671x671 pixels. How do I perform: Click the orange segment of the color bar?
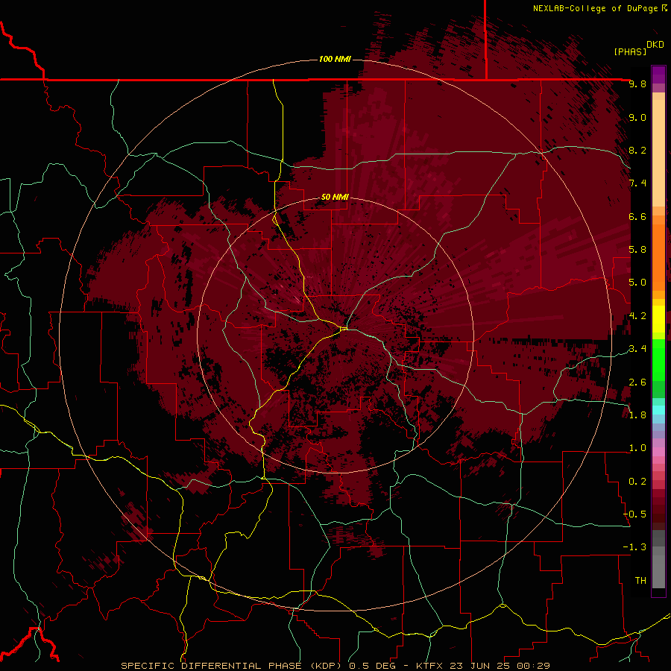pyautogui.click(x=658, y=256)
